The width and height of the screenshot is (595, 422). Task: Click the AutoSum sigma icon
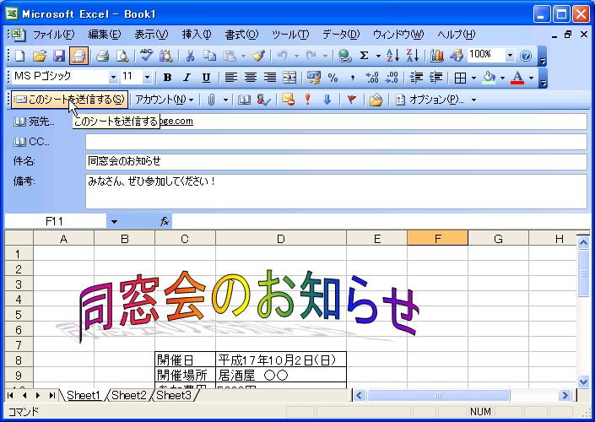point(364,56)
